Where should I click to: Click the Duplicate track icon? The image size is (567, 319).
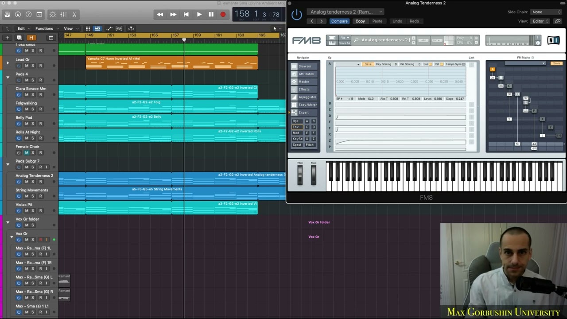(19, 38)
